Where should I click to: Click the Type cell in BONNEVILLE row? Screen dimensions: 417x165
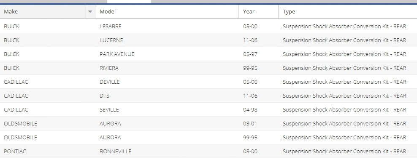(344, 151)
